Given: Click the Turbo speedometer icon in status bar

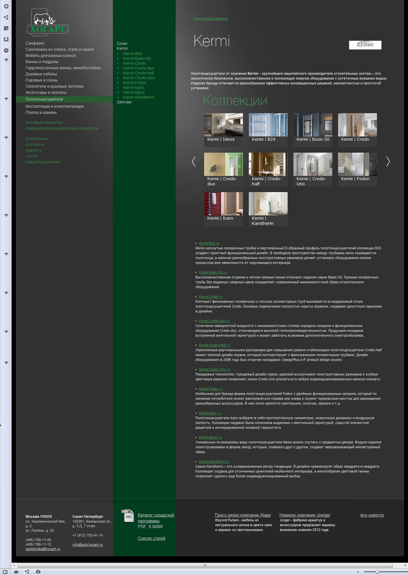Looking at the screenshot, I should click(x=38, y=572).
